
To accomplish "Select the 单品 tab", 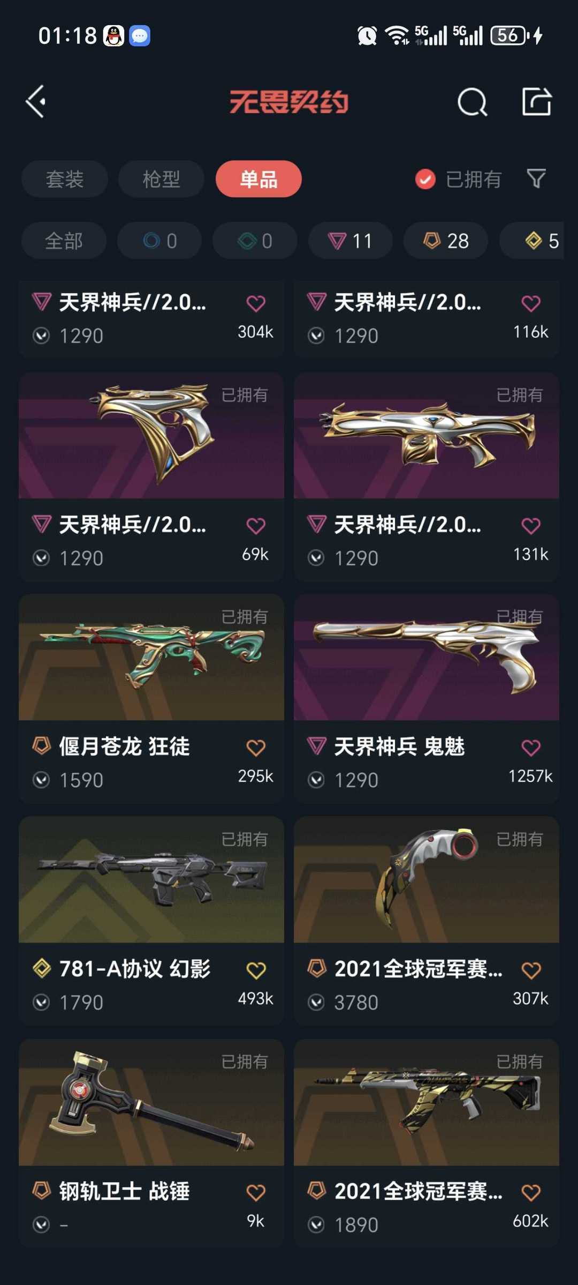I will click(x=258, y=179).
